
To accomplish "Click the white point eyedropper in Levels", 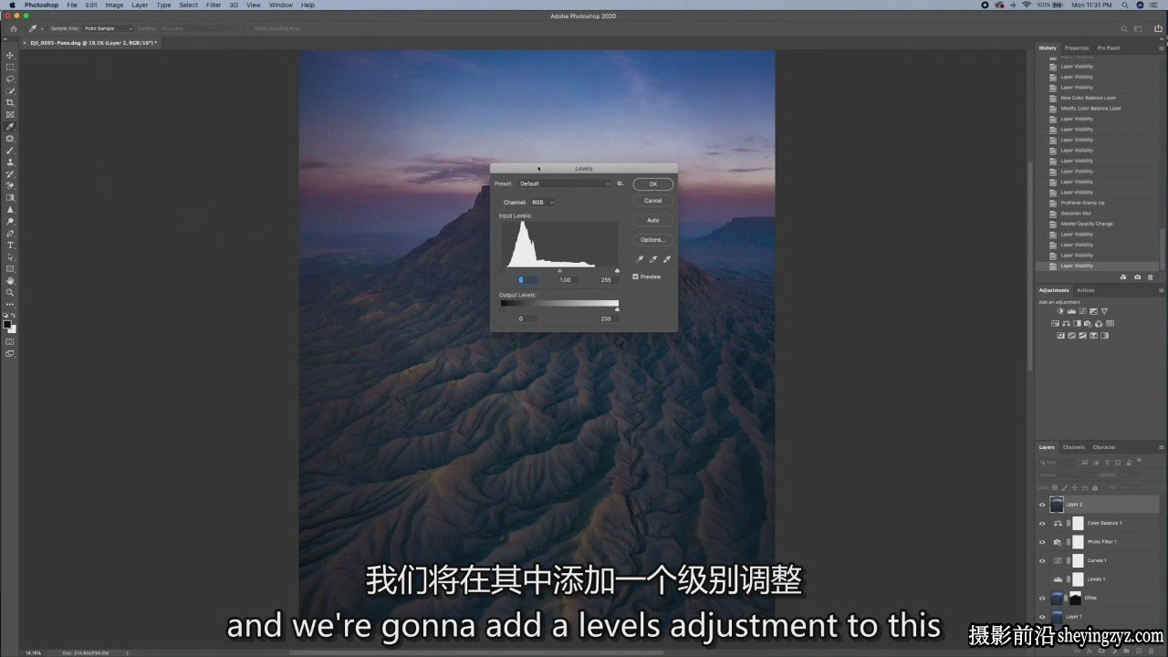I will 667,259.
